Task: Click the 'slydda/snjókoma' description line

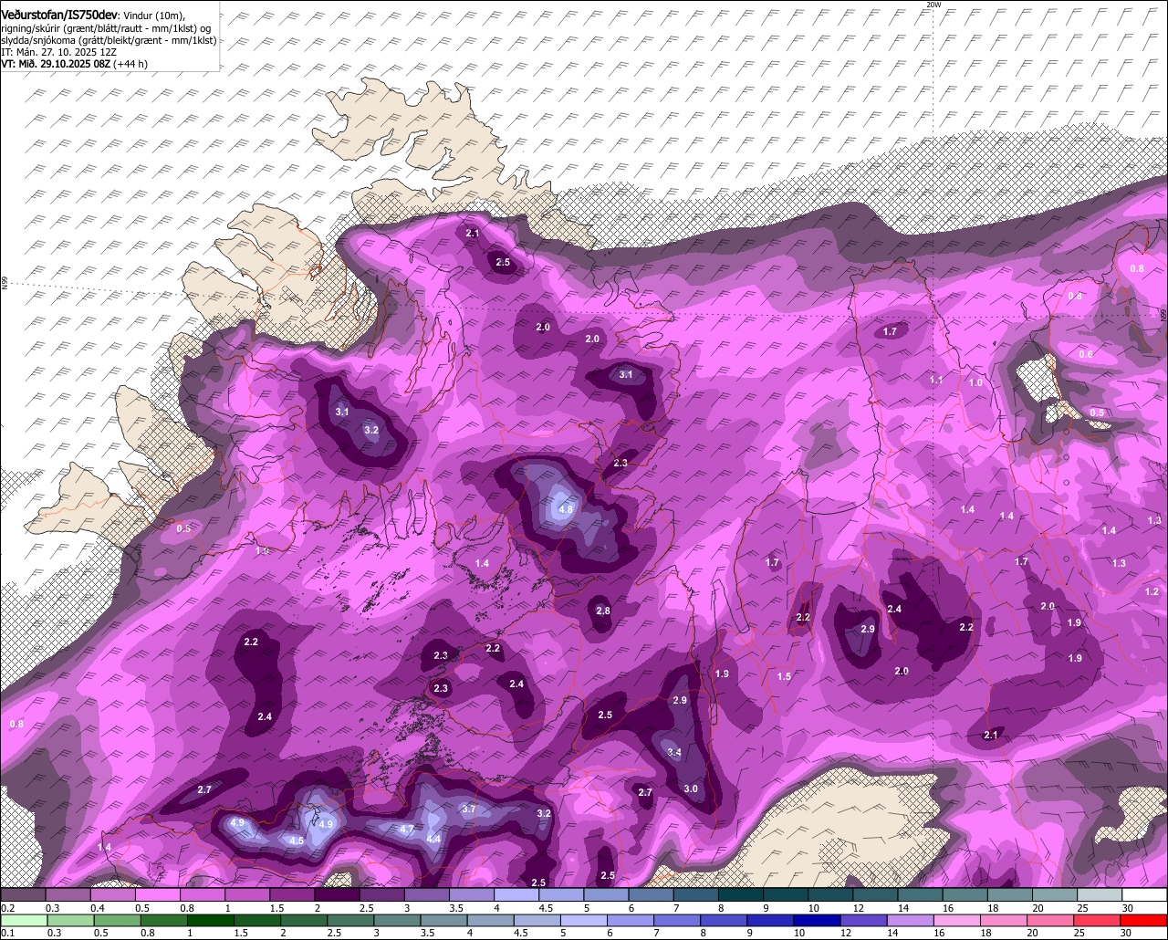Action: [x=108, y=40]
